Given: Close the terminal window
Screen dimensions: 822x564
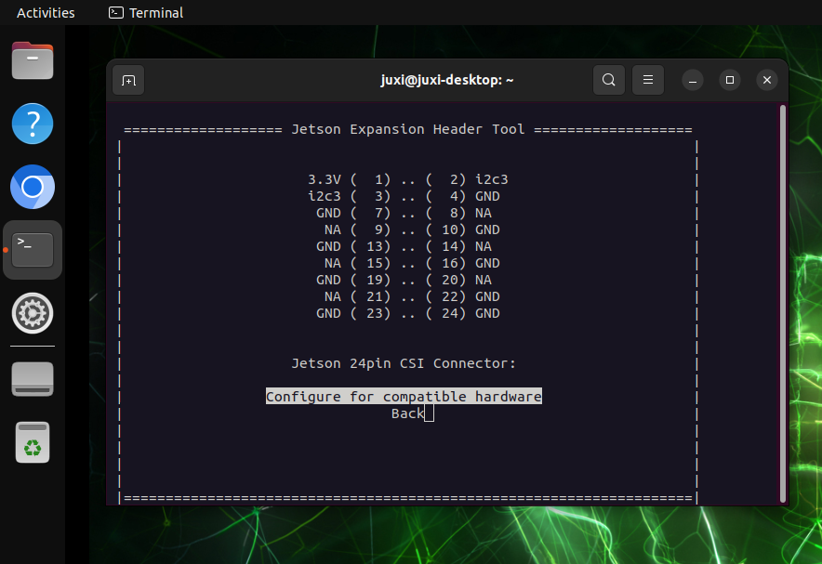Looking at the screenshot, I should pos(767,80).
